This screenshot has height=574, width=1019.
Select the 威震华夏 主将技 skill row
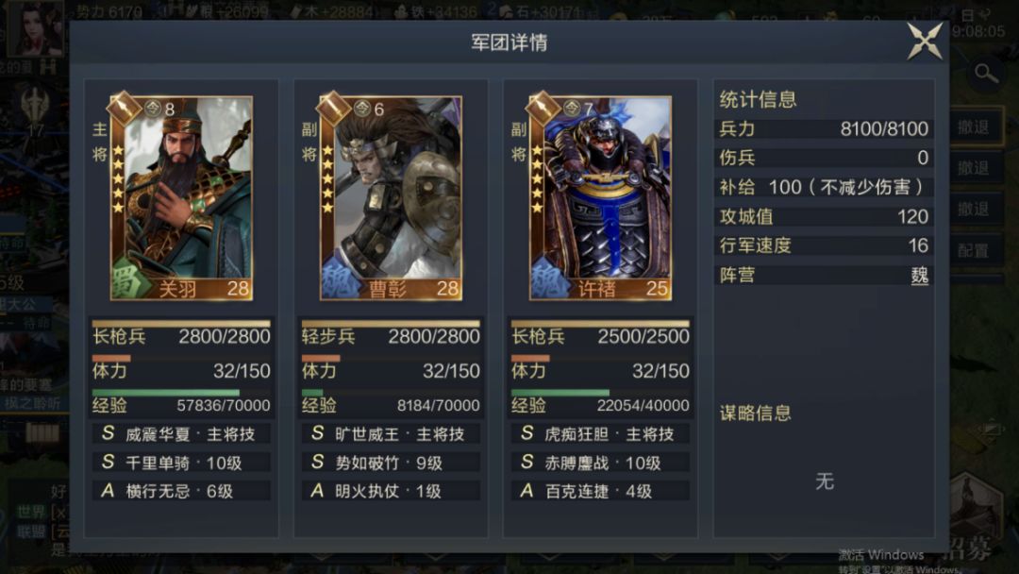181,433
